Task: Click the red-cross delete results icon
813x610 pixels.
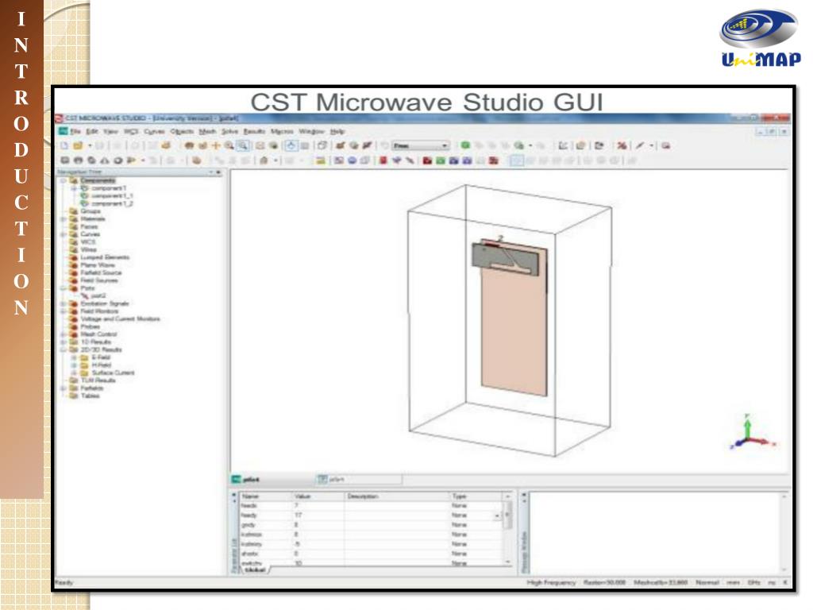Action: point(622,146)
